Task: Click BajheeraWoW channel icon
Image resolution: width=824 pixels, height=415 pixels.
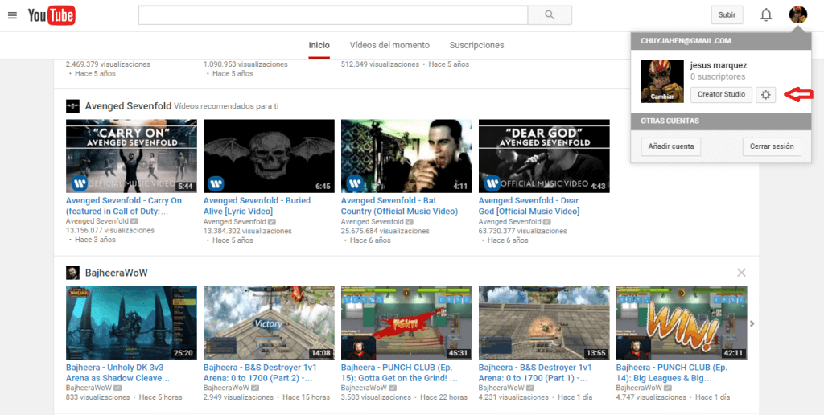Action: pyautogui.click(x=72, y=273)
